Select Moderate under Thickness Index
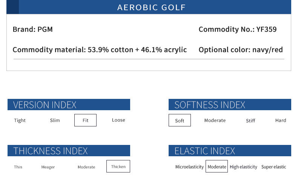The height and width of the screenshot is (177, 298). [86, 167]
